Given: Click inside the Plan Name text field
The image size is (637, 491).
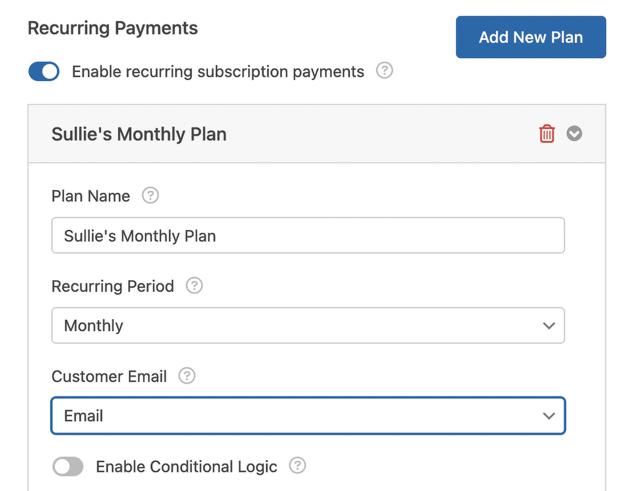Looking at the screenshot, I should (308, 235).
